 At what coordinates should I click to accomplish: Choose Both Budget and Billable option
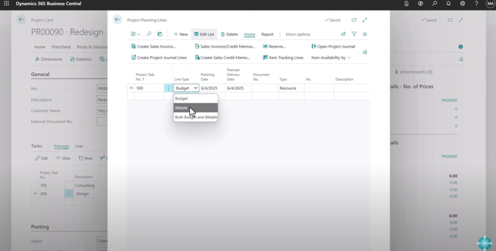tap(196, 117)
